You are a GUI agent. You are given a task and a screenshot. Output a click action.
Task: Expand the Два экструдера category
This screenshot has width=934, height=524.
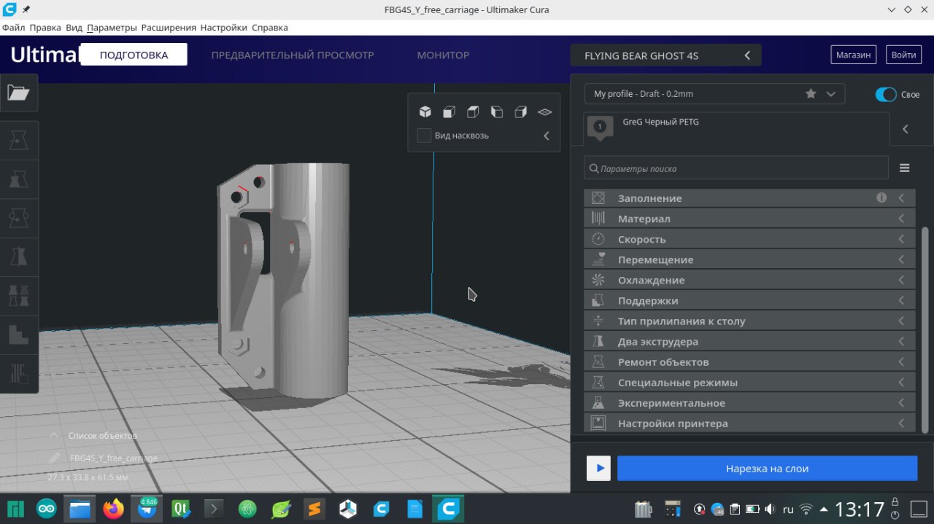click(x=749, y=341)
